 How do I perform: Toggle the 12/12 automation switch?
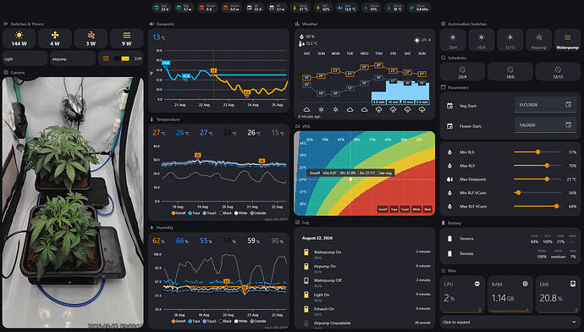(x=510, y=41)
